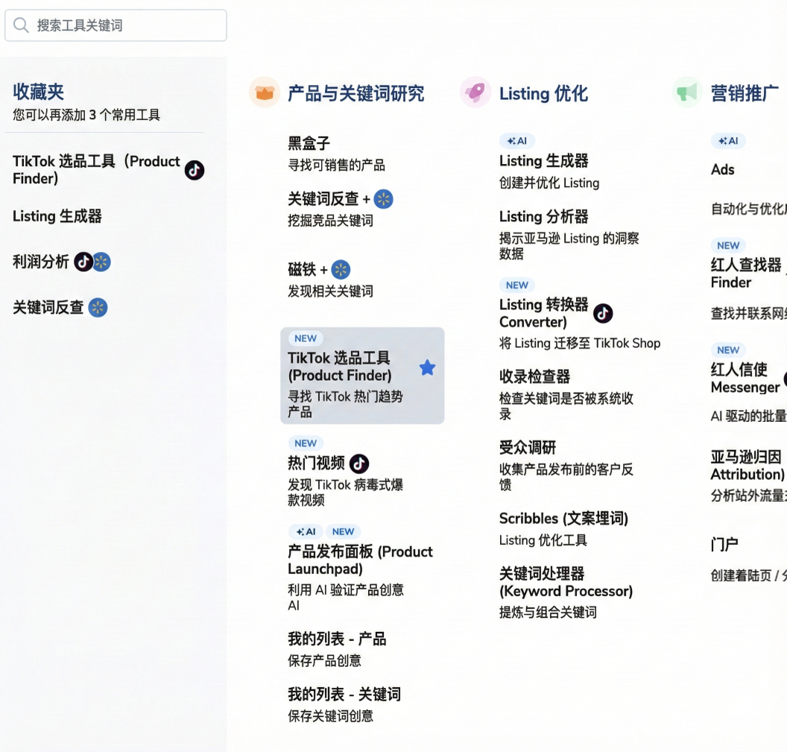Unfavorite TikTok 选品工具 via its star
Image resolution: width=787 pixels, height=752 pixels.
pyautogui.click(x=427, y=367)
